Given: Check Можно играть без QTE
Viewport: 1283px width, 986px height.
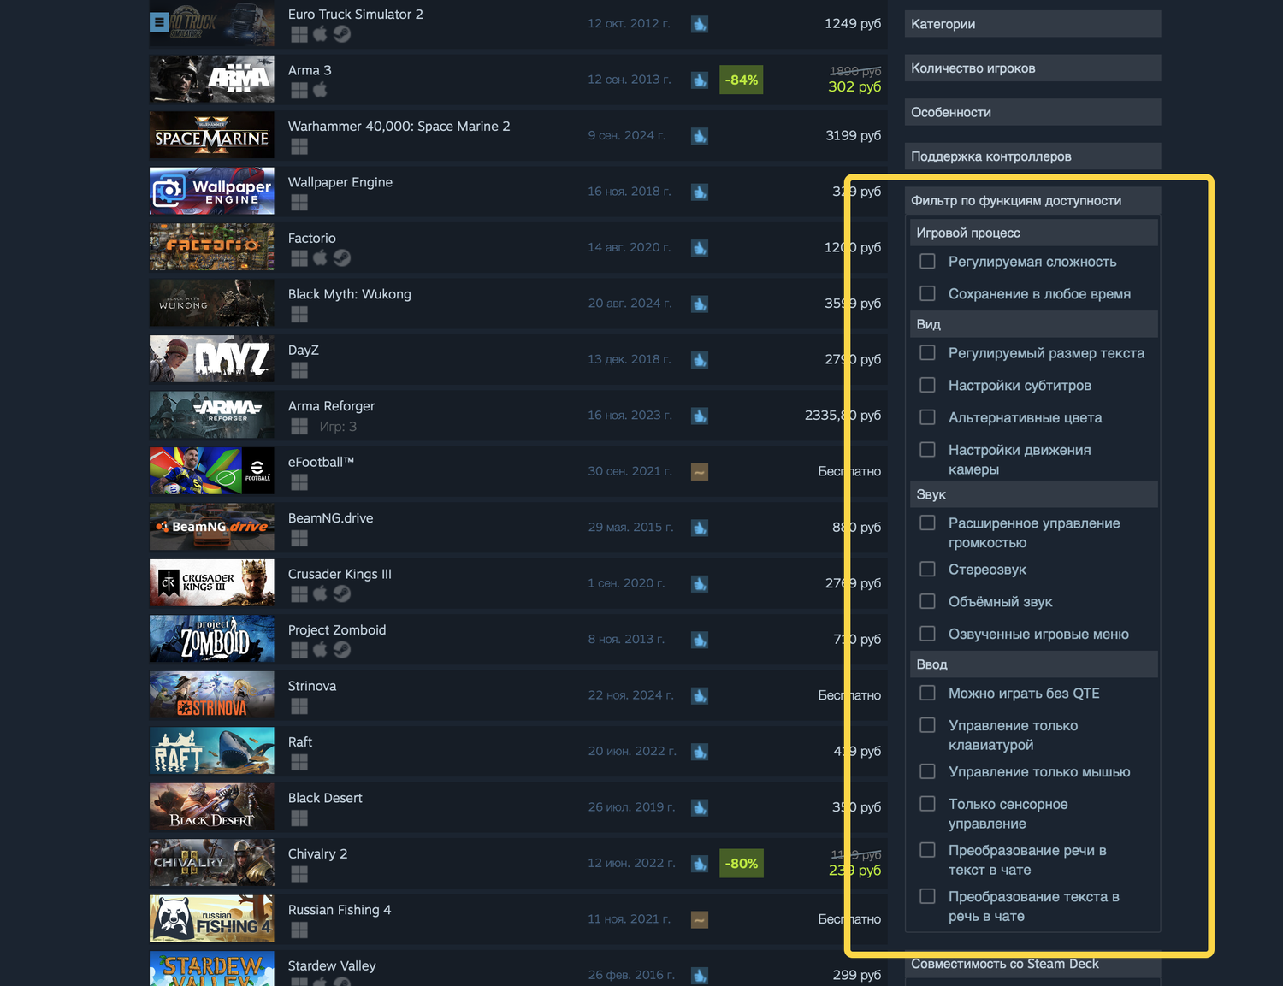Looking at the screenshot, I should [x=927, y=693].
